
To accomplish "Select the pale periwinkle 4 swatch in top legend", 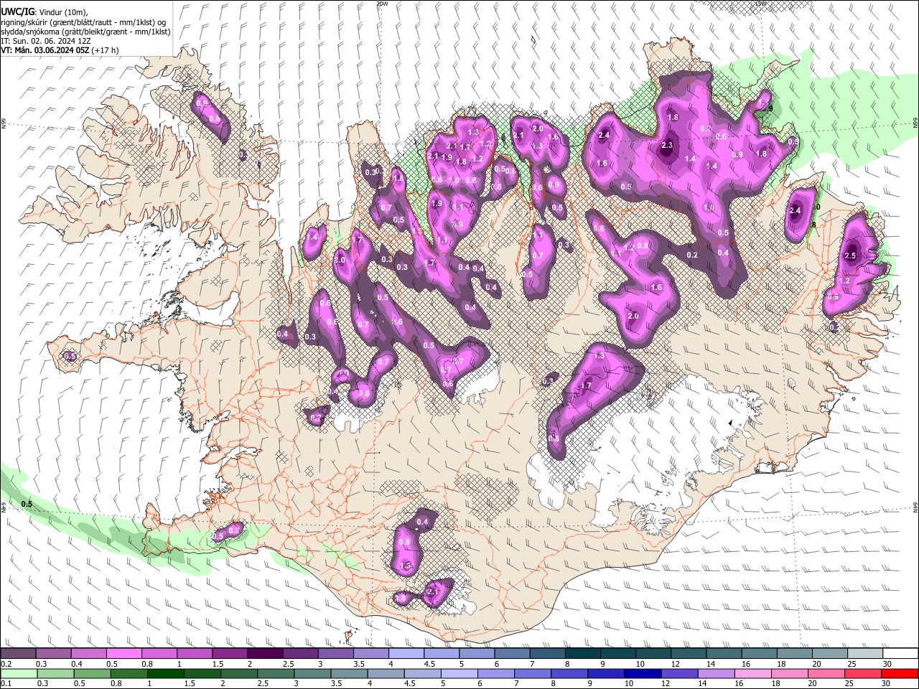I will click(405, 653).
